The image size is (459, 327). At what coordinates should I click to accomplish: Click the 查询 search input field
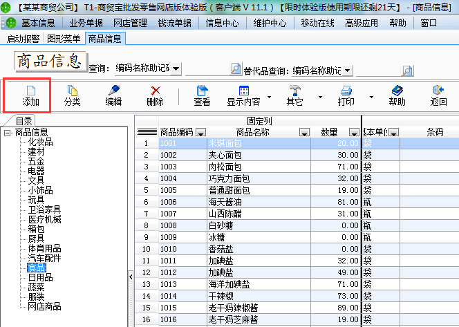coord(207,69)
